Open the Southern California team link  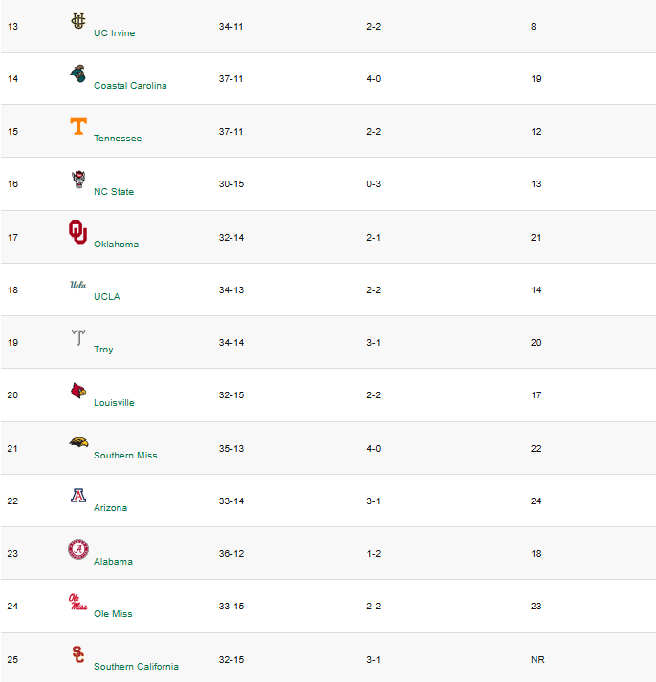pos(136,667)
